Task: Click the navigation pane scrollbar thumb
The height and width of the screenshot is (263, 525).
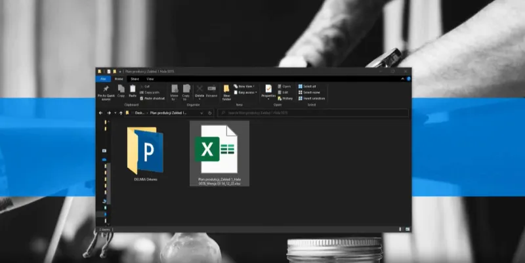Action: click(108, 184)
